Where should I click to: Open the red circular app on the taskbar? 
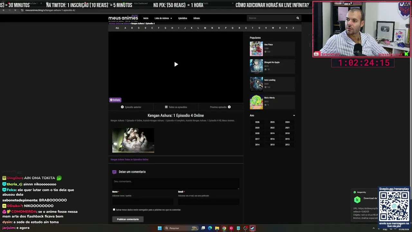[x=231, y=228]
